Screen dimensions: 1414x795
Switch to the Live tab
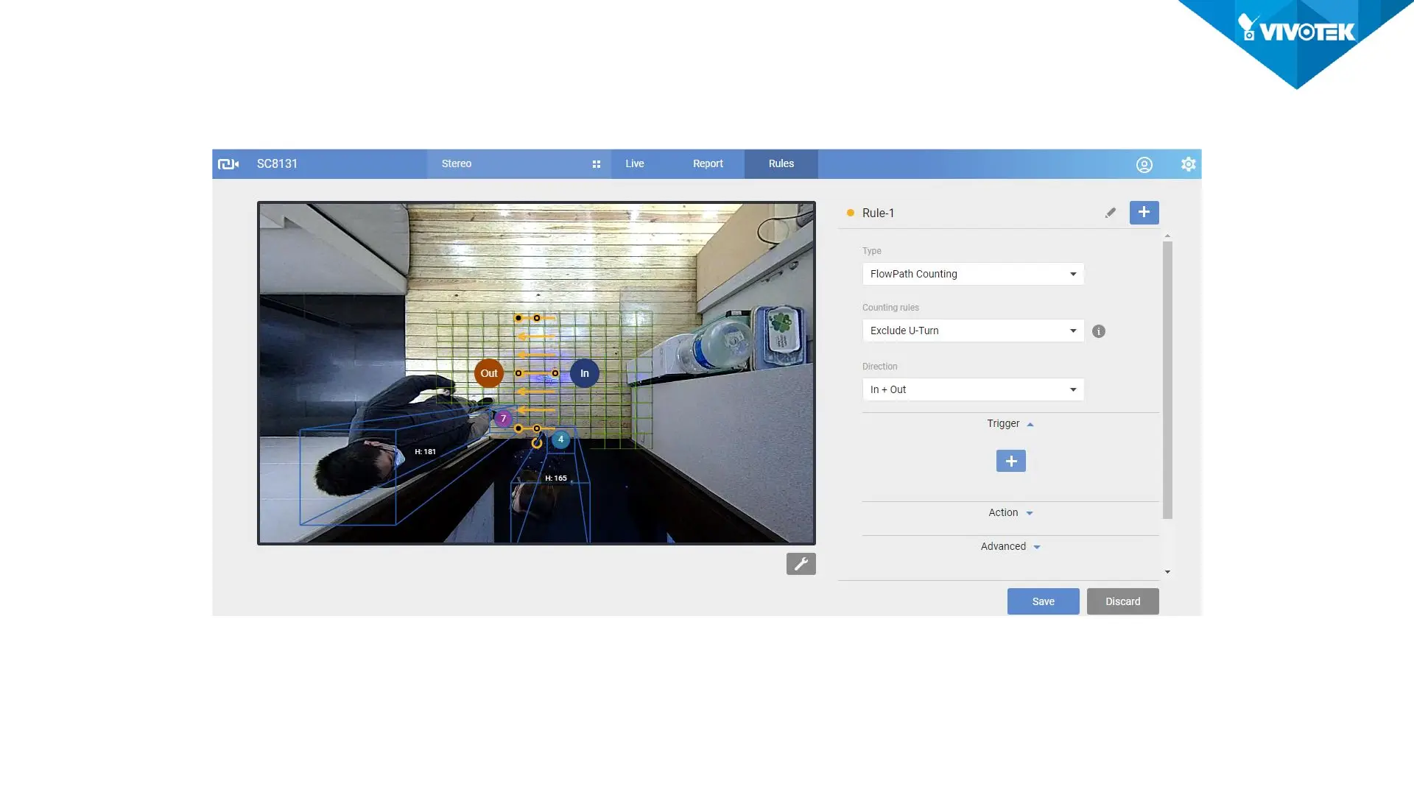[x=634, y=164]
